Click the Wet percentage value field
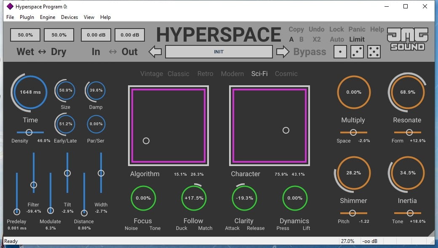Screen dimensions: 438x248 pos(25,35)
